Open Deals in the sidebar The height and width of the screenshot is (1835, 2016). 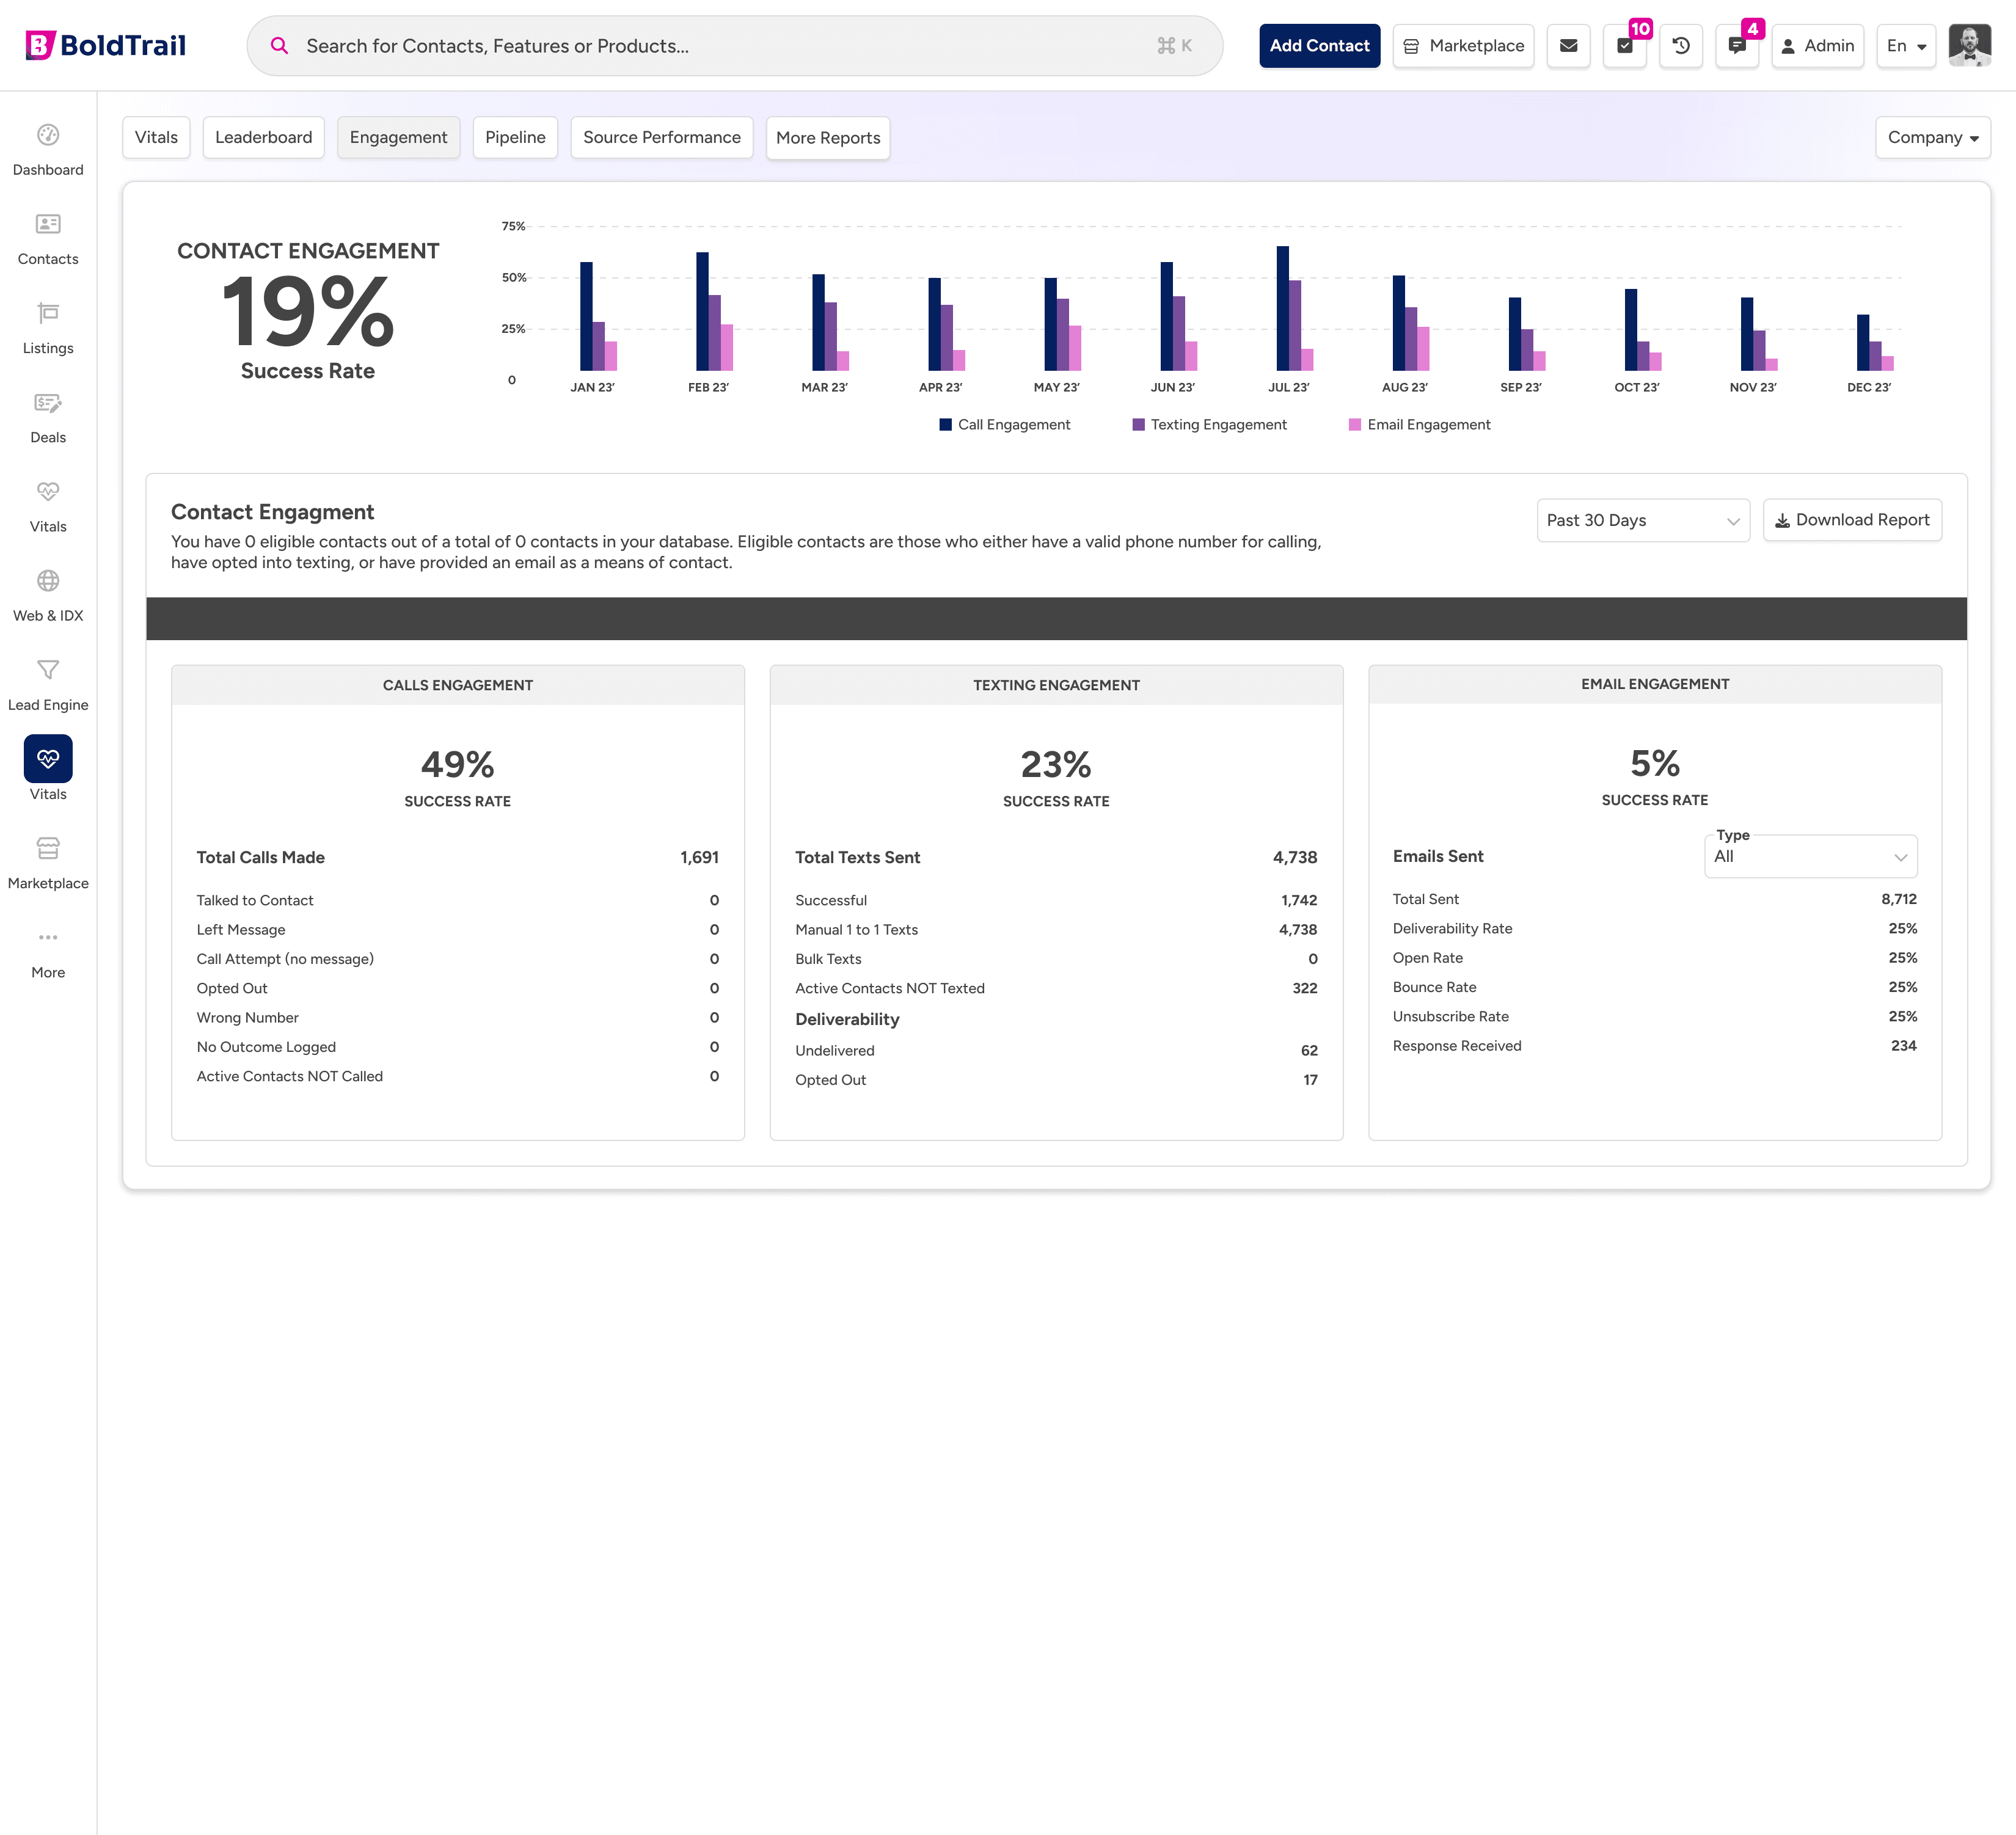pos(48,418)
